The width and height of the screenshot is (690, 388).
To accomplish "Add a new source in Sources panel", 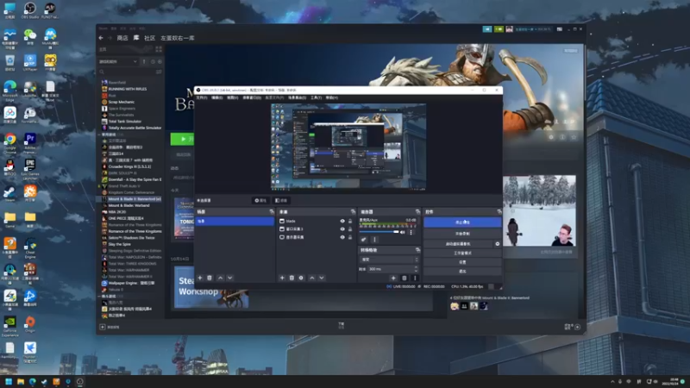I will coord(282,278).
